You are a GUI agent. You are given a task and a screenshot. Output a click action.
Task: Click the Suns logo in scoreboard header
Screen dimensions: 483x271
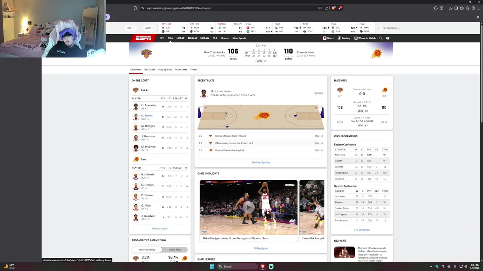pos(376,54)
